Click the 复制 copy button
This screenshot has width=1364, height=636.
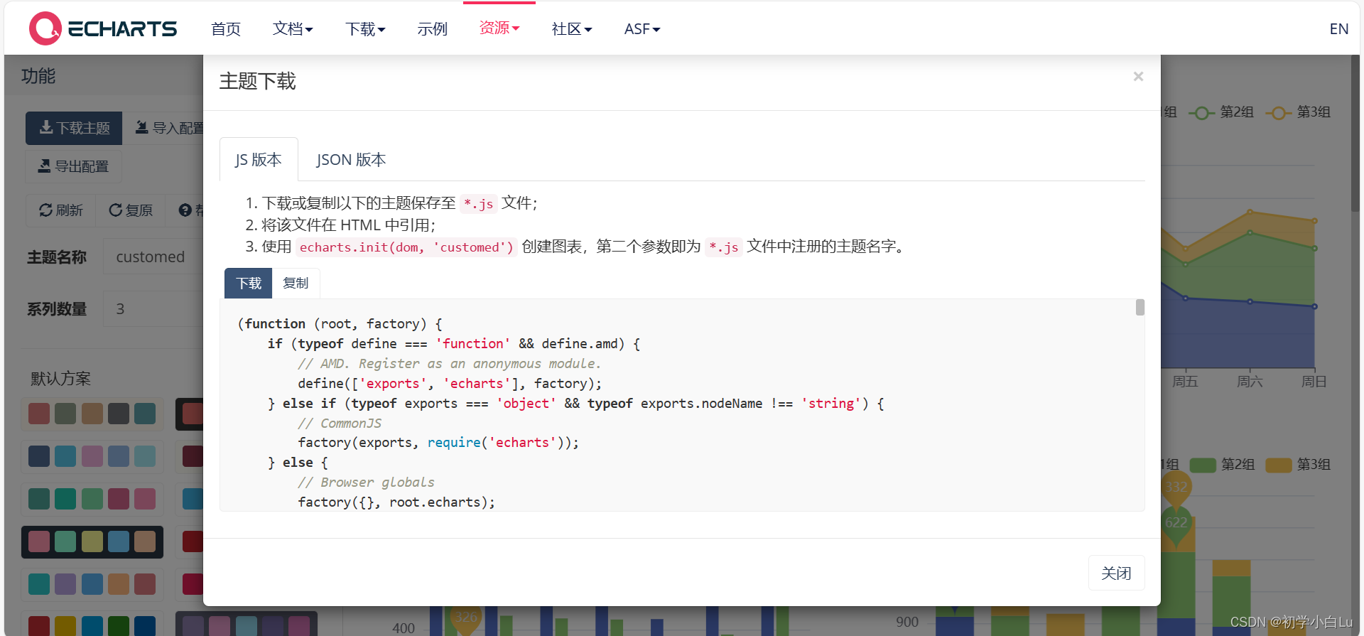pyautogui.click(x=296, y=283)
